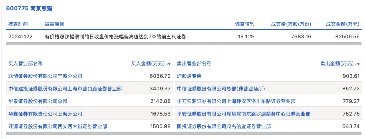365x139 pixels.
Task: Open 中信建投证券 上海市营口路 branch entry
Action: pyautogui.click(x=65, y=89)
